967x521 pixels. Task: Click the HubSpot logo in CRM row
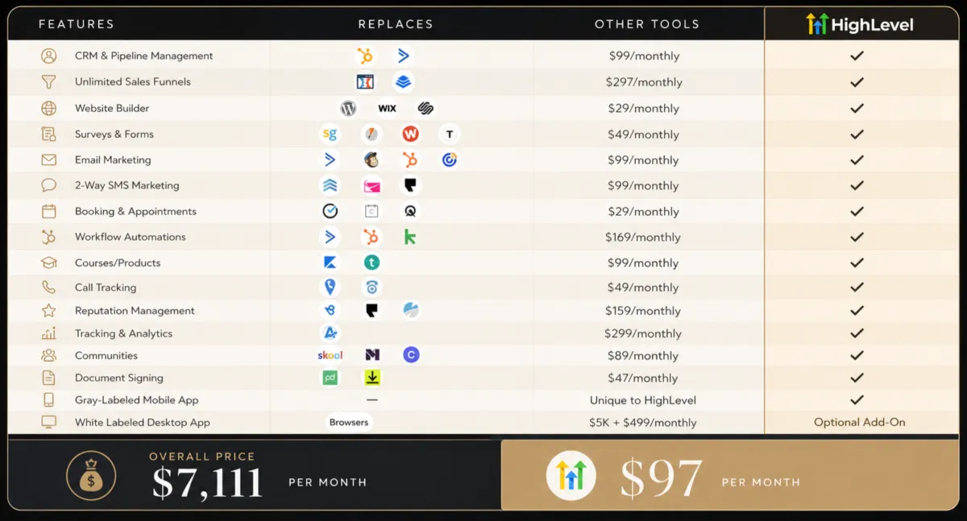(366, 56)
